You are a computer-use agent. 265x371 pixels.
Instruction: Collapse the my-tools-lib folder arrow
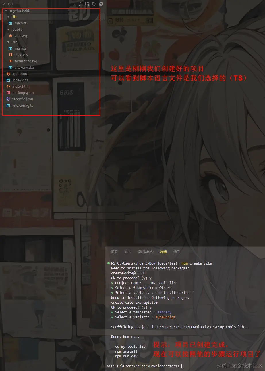point(6,11)
